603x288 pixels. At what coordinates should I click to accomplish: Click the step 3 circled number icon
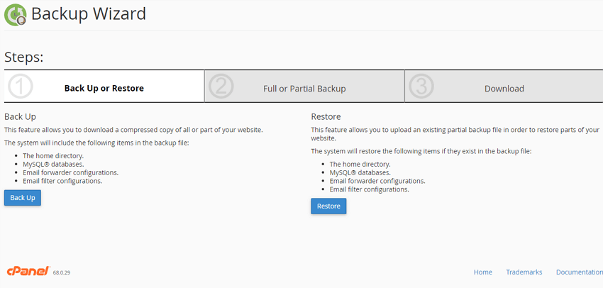[x=421, y=87]
